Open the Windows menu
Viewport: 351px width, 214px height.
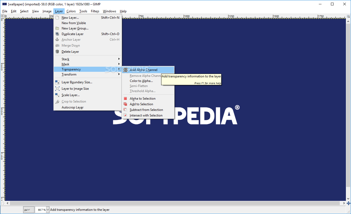(x=109, y=11)
